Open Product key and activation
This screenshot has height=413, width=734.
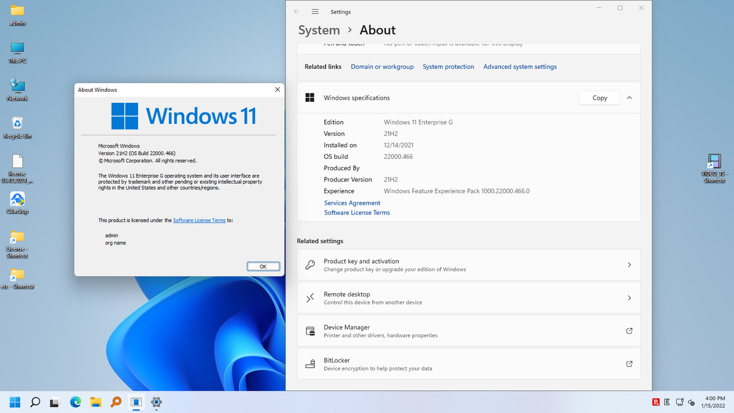(x=468, y=265)
